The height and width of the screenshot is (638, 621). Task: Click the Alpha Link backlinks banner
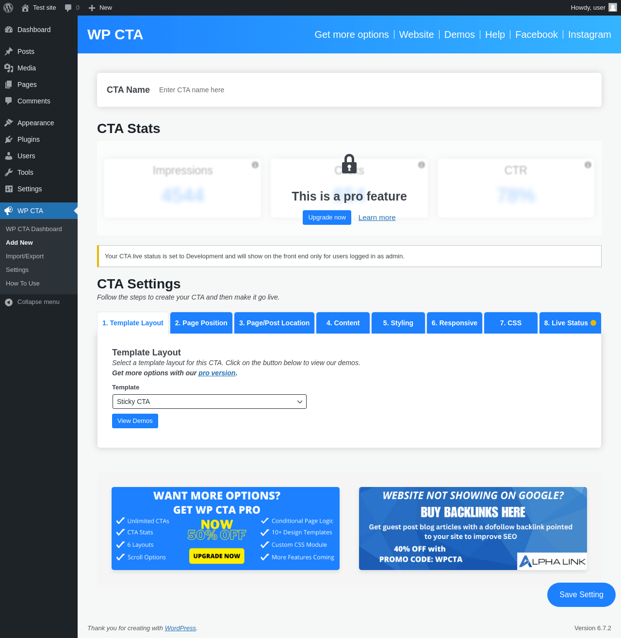click(473, 528)
